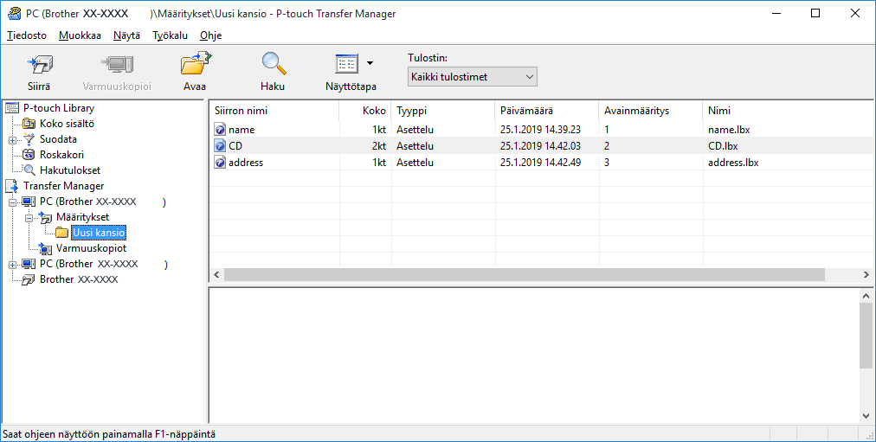Image resolution: width=876 pixels, height=442 pixels.
Task: Select the Hakutulokset search results item
Action: coord(70,170)
